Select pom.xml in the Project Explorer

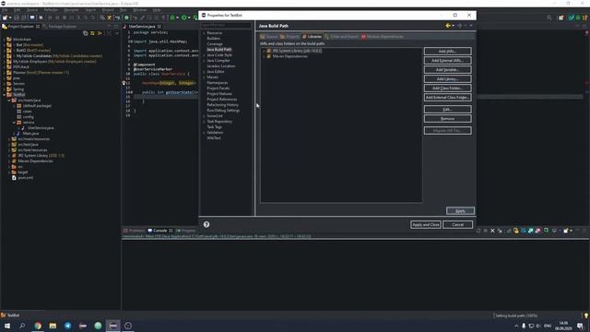pyautogui.click(x=25, y=178)
